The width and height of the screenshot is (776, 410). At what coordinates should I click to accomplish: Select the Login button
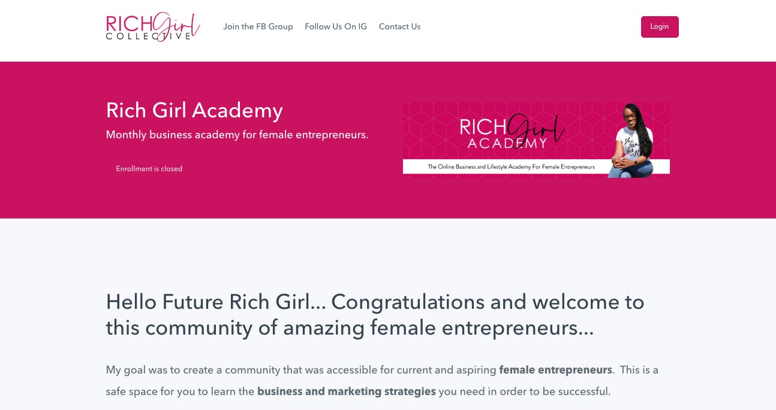[x=660, y=26]
